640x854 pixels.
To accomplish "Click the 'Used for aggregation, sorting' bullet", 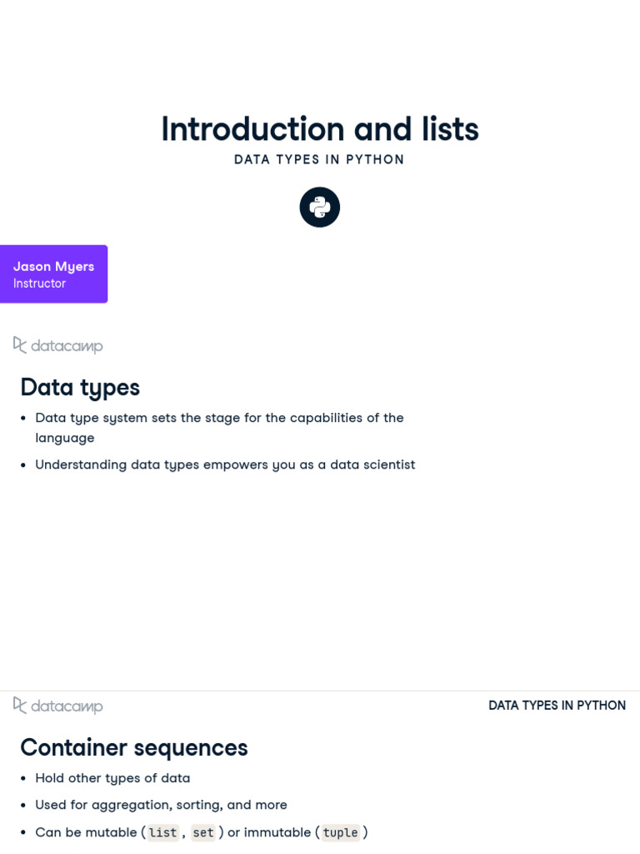I will pyautogui.click(x=161, y=805).
